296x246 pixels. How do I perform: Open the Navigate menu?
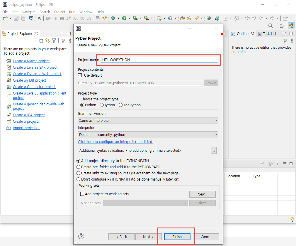[x=28, y=12]
